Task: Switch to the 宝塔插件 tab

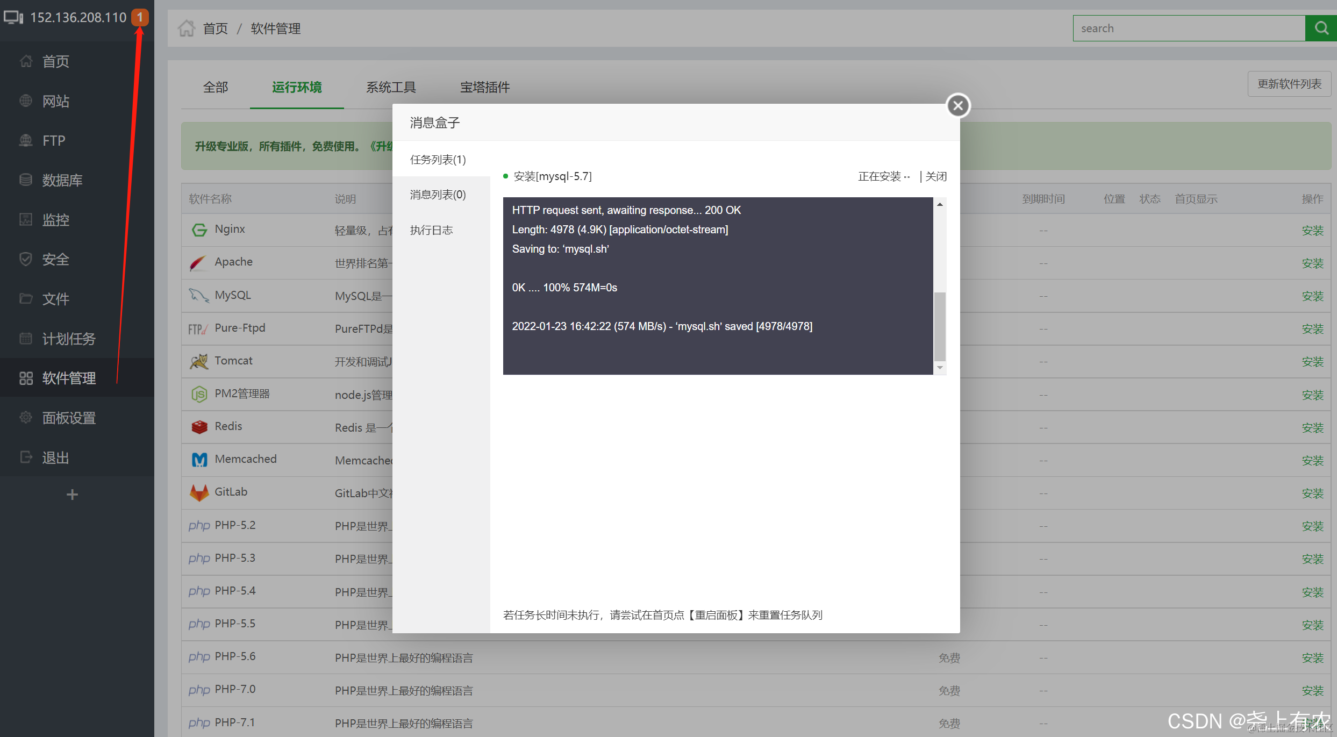Action: 484,87
